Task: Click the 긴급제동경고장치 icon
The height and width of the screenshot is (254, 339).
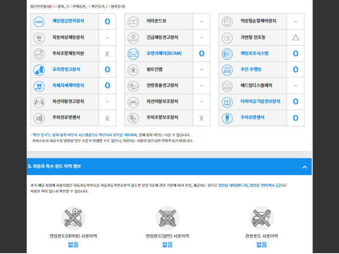Action: point(133,38)
